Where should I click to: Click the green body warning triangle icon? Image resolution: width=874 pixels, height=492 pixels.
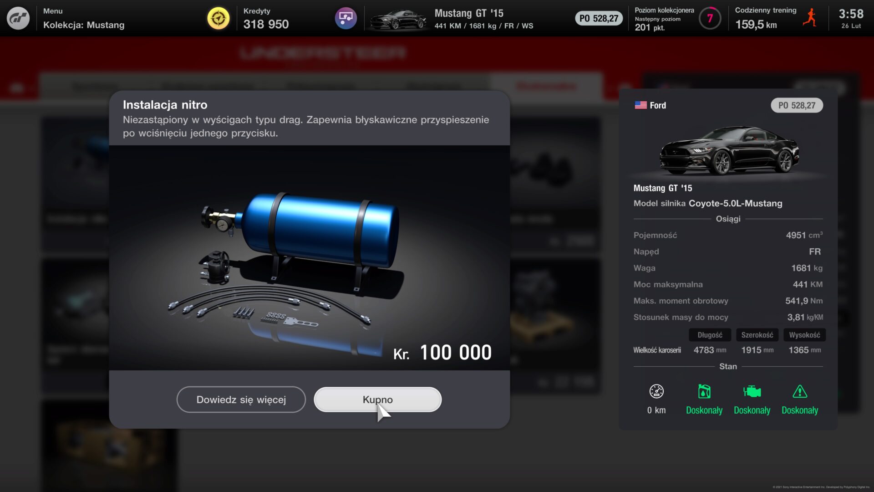point(800,391)
